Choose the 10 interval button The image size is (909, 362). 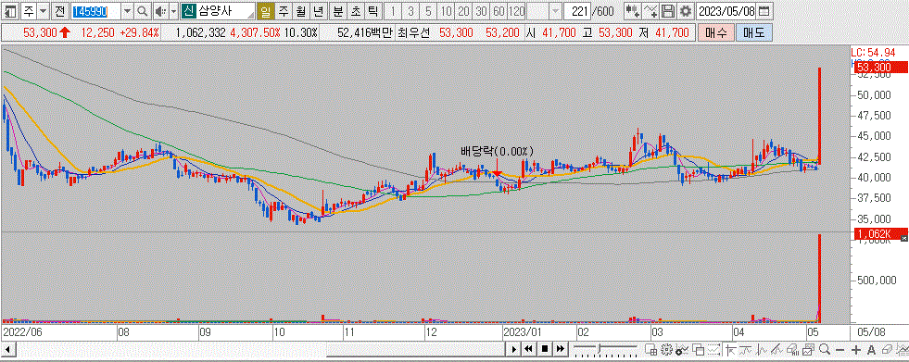(446, 10)
